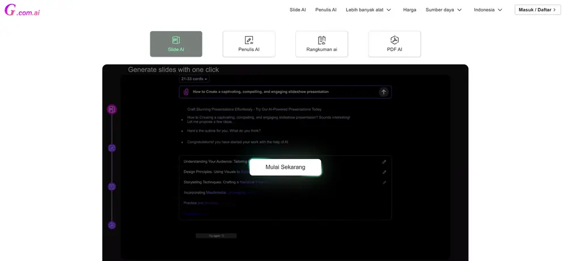Click the pencil icon beside Understanding Your Audience
This screenshot has width=567, height=261.
click(x=384, y=162)
